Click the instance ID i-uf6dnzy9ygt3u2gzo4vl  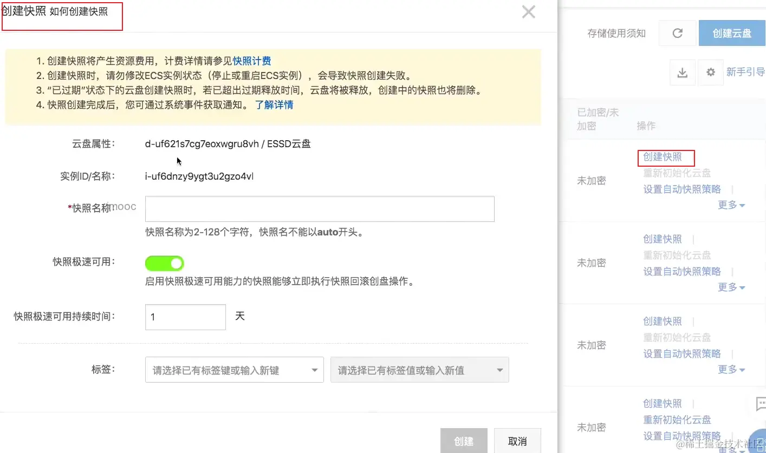click(x=199, y=176)
